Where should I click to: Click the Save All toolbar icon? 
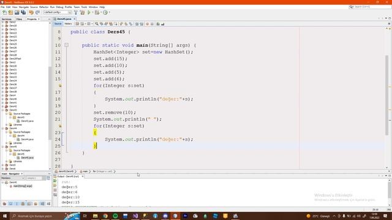click(x=23, y=12)
